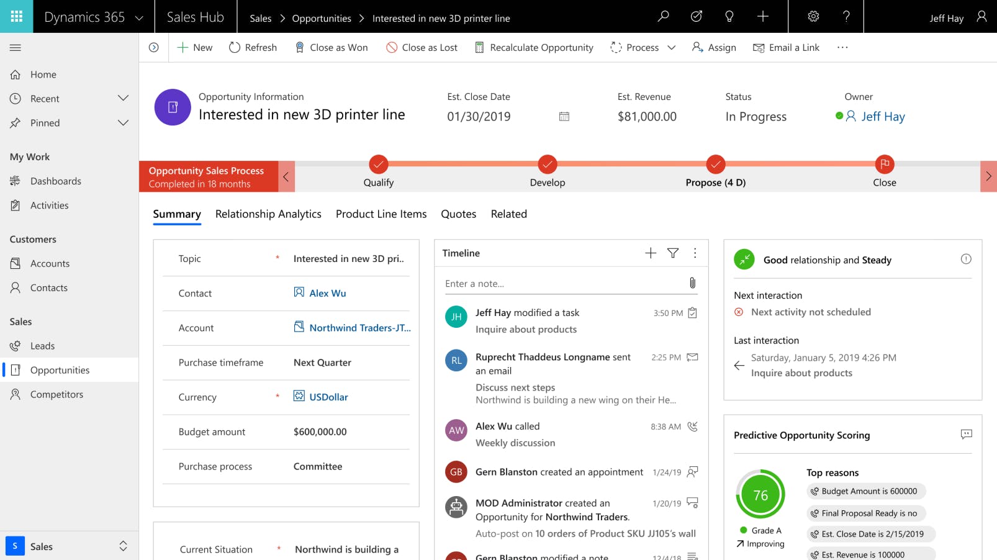The height and width of the screenshot is (560, 997).
Task: Open the area switcher next to Sales
Action: click(122, 546)
